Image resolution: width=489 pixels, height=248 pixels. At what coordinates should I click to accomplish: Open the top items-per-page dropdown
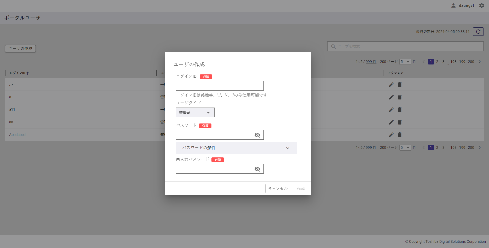[x=405, y=62]
